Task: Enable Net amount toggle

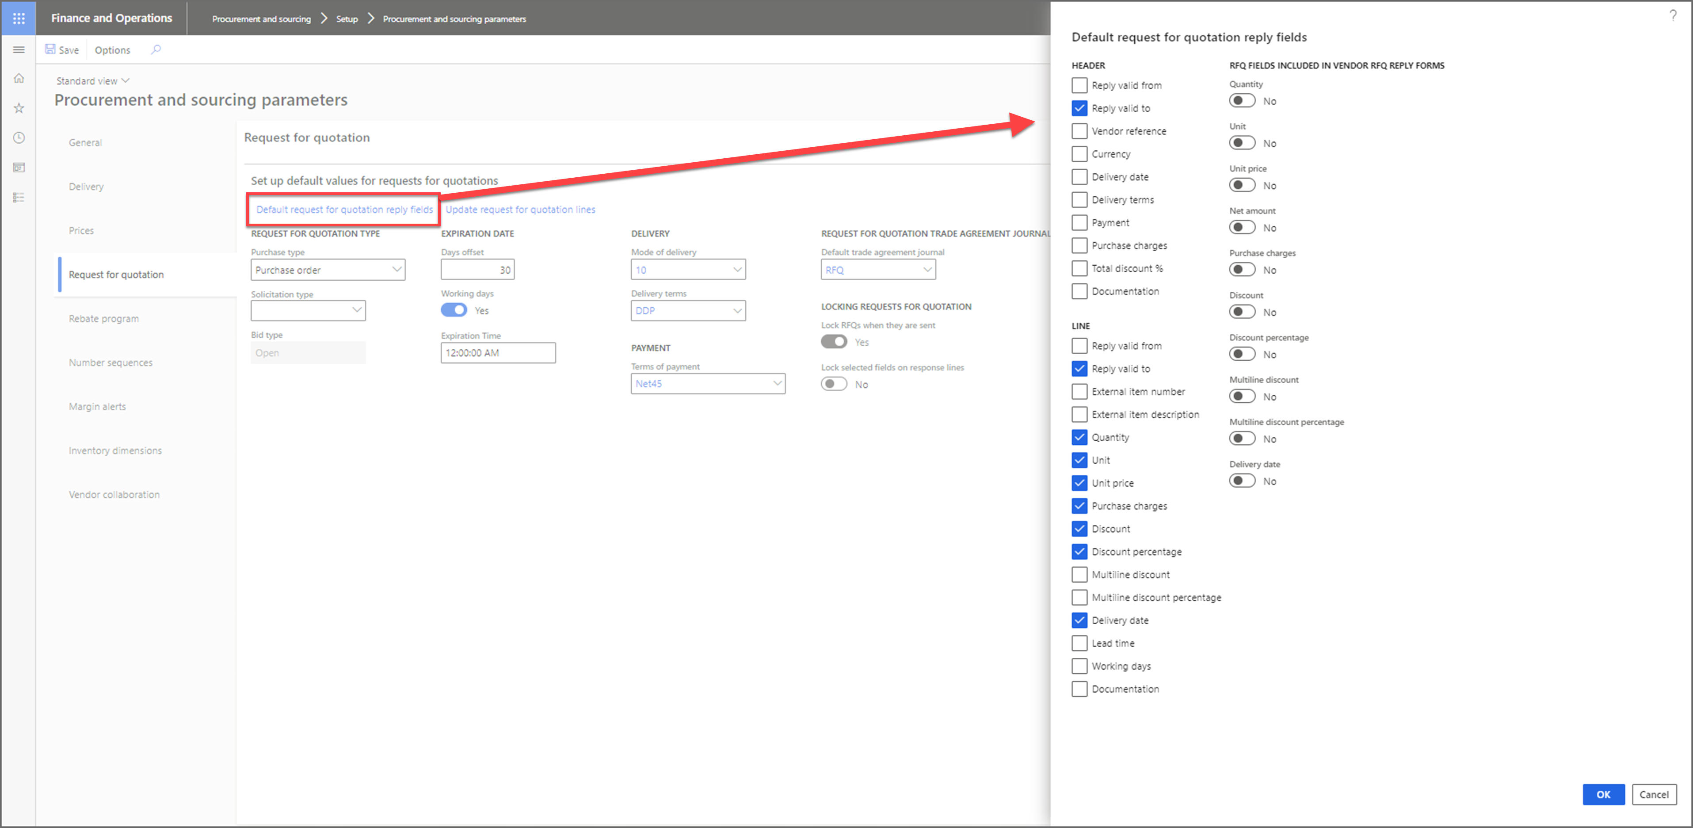Action: pos(1242,227)
